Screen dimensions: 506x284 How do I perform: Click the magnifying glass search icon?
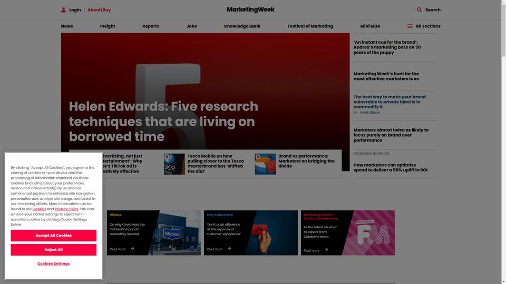(x=419, y=10)
